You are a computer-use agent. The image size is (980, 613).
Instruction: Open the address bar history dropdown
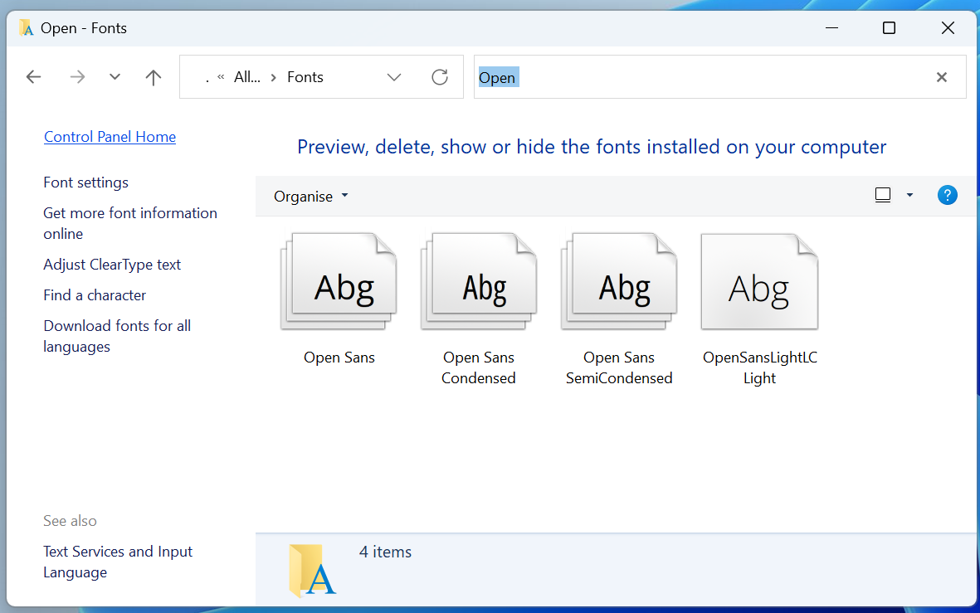(x=394, y=77)
